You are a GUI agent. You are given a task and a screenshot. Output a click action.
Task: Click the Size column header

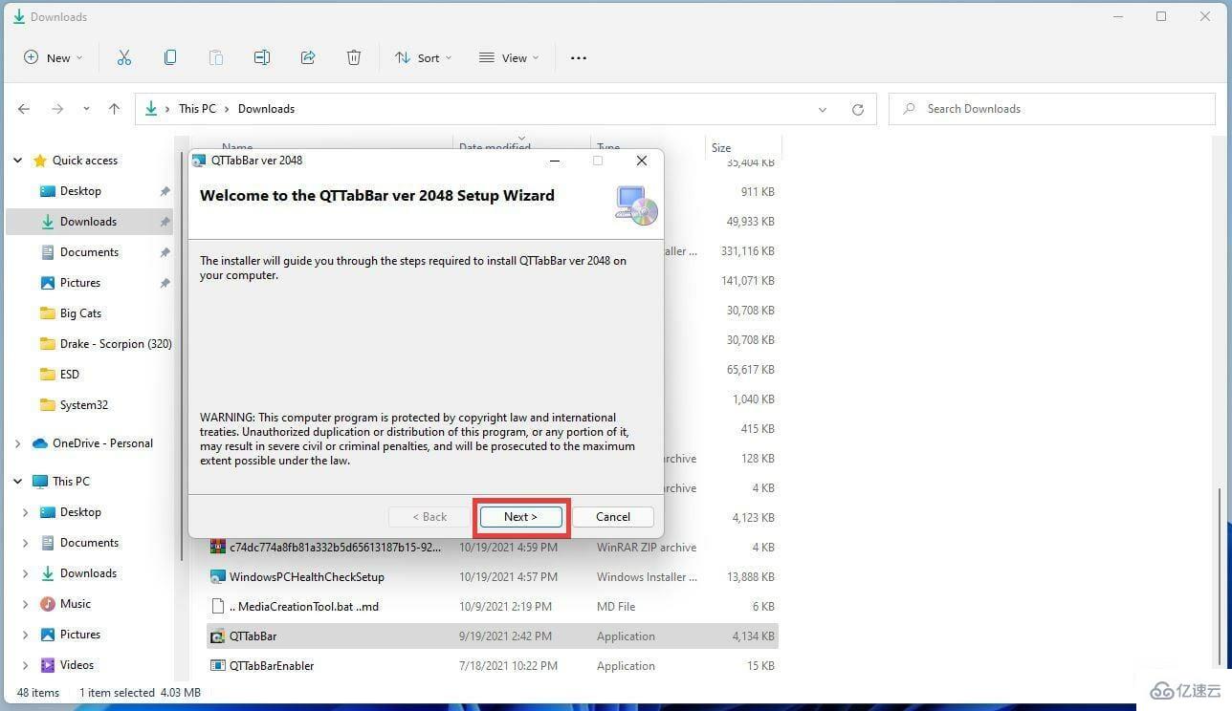(x=743, y=147)
